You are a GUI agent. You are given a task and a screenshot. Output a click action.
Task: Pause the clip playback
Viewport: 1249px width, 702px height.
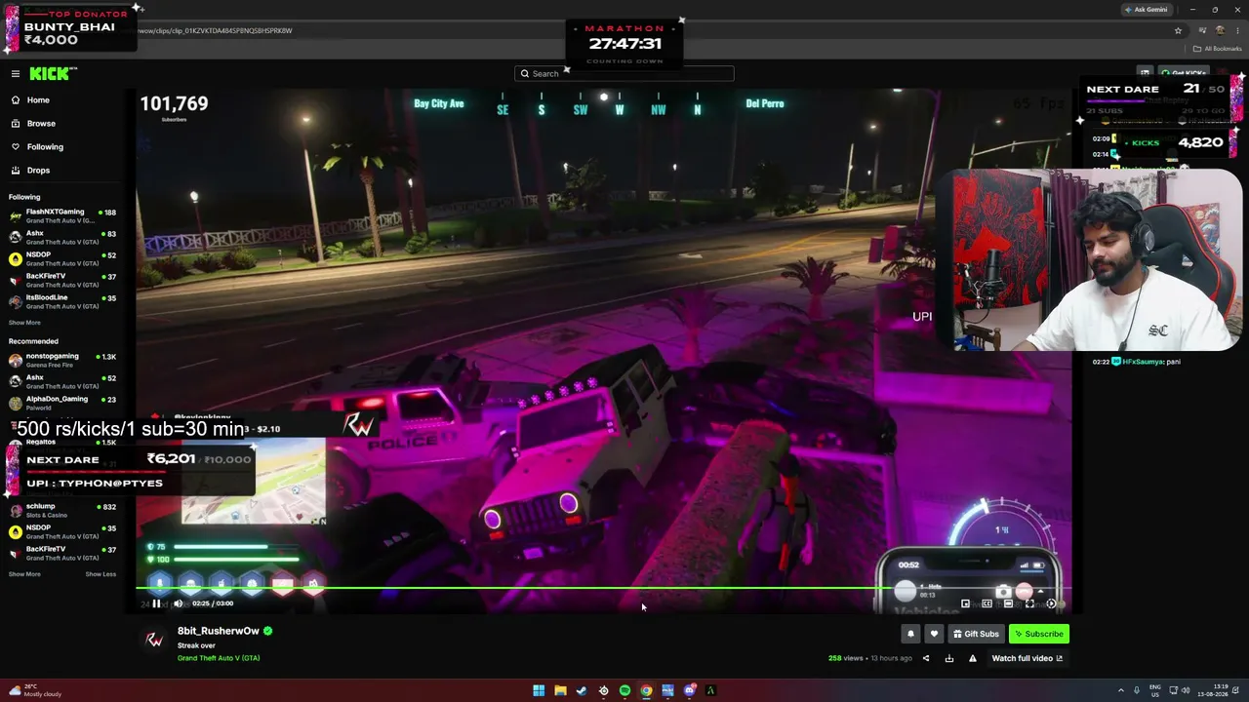[x=156, y=604]
